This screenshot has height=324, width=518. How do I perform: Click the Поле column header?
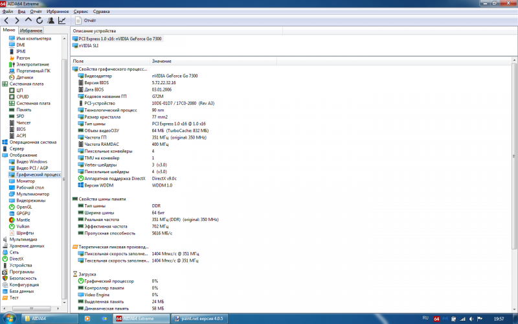tap(110, 61)
